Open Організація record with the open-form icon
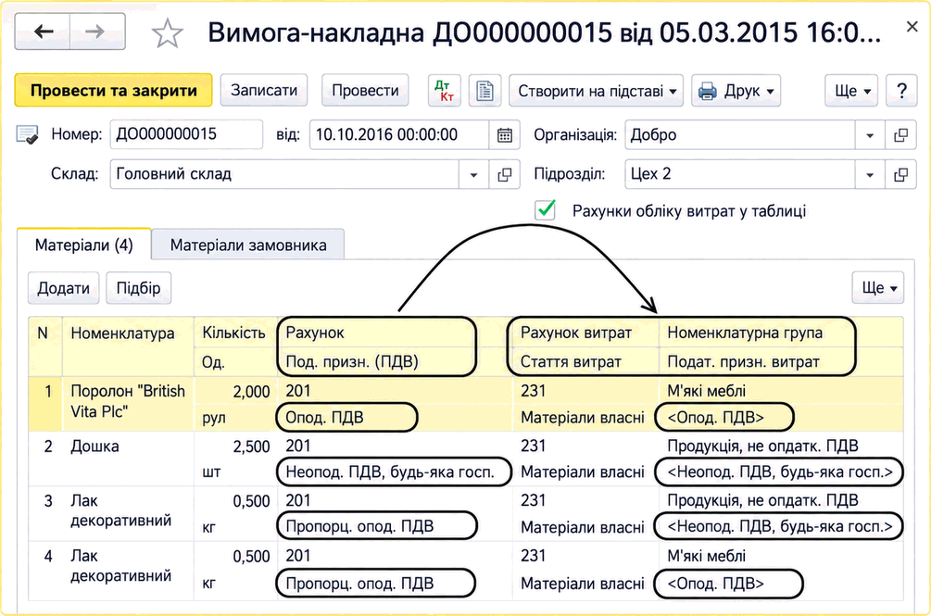931x616 pixels. coord(900,135)
